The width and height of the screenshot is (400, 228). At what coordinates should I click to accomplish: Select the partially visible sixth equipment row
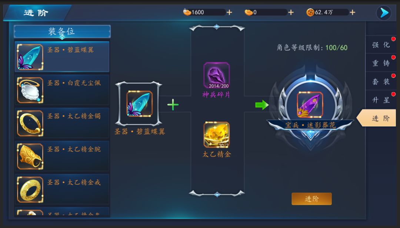click(62, 212)
